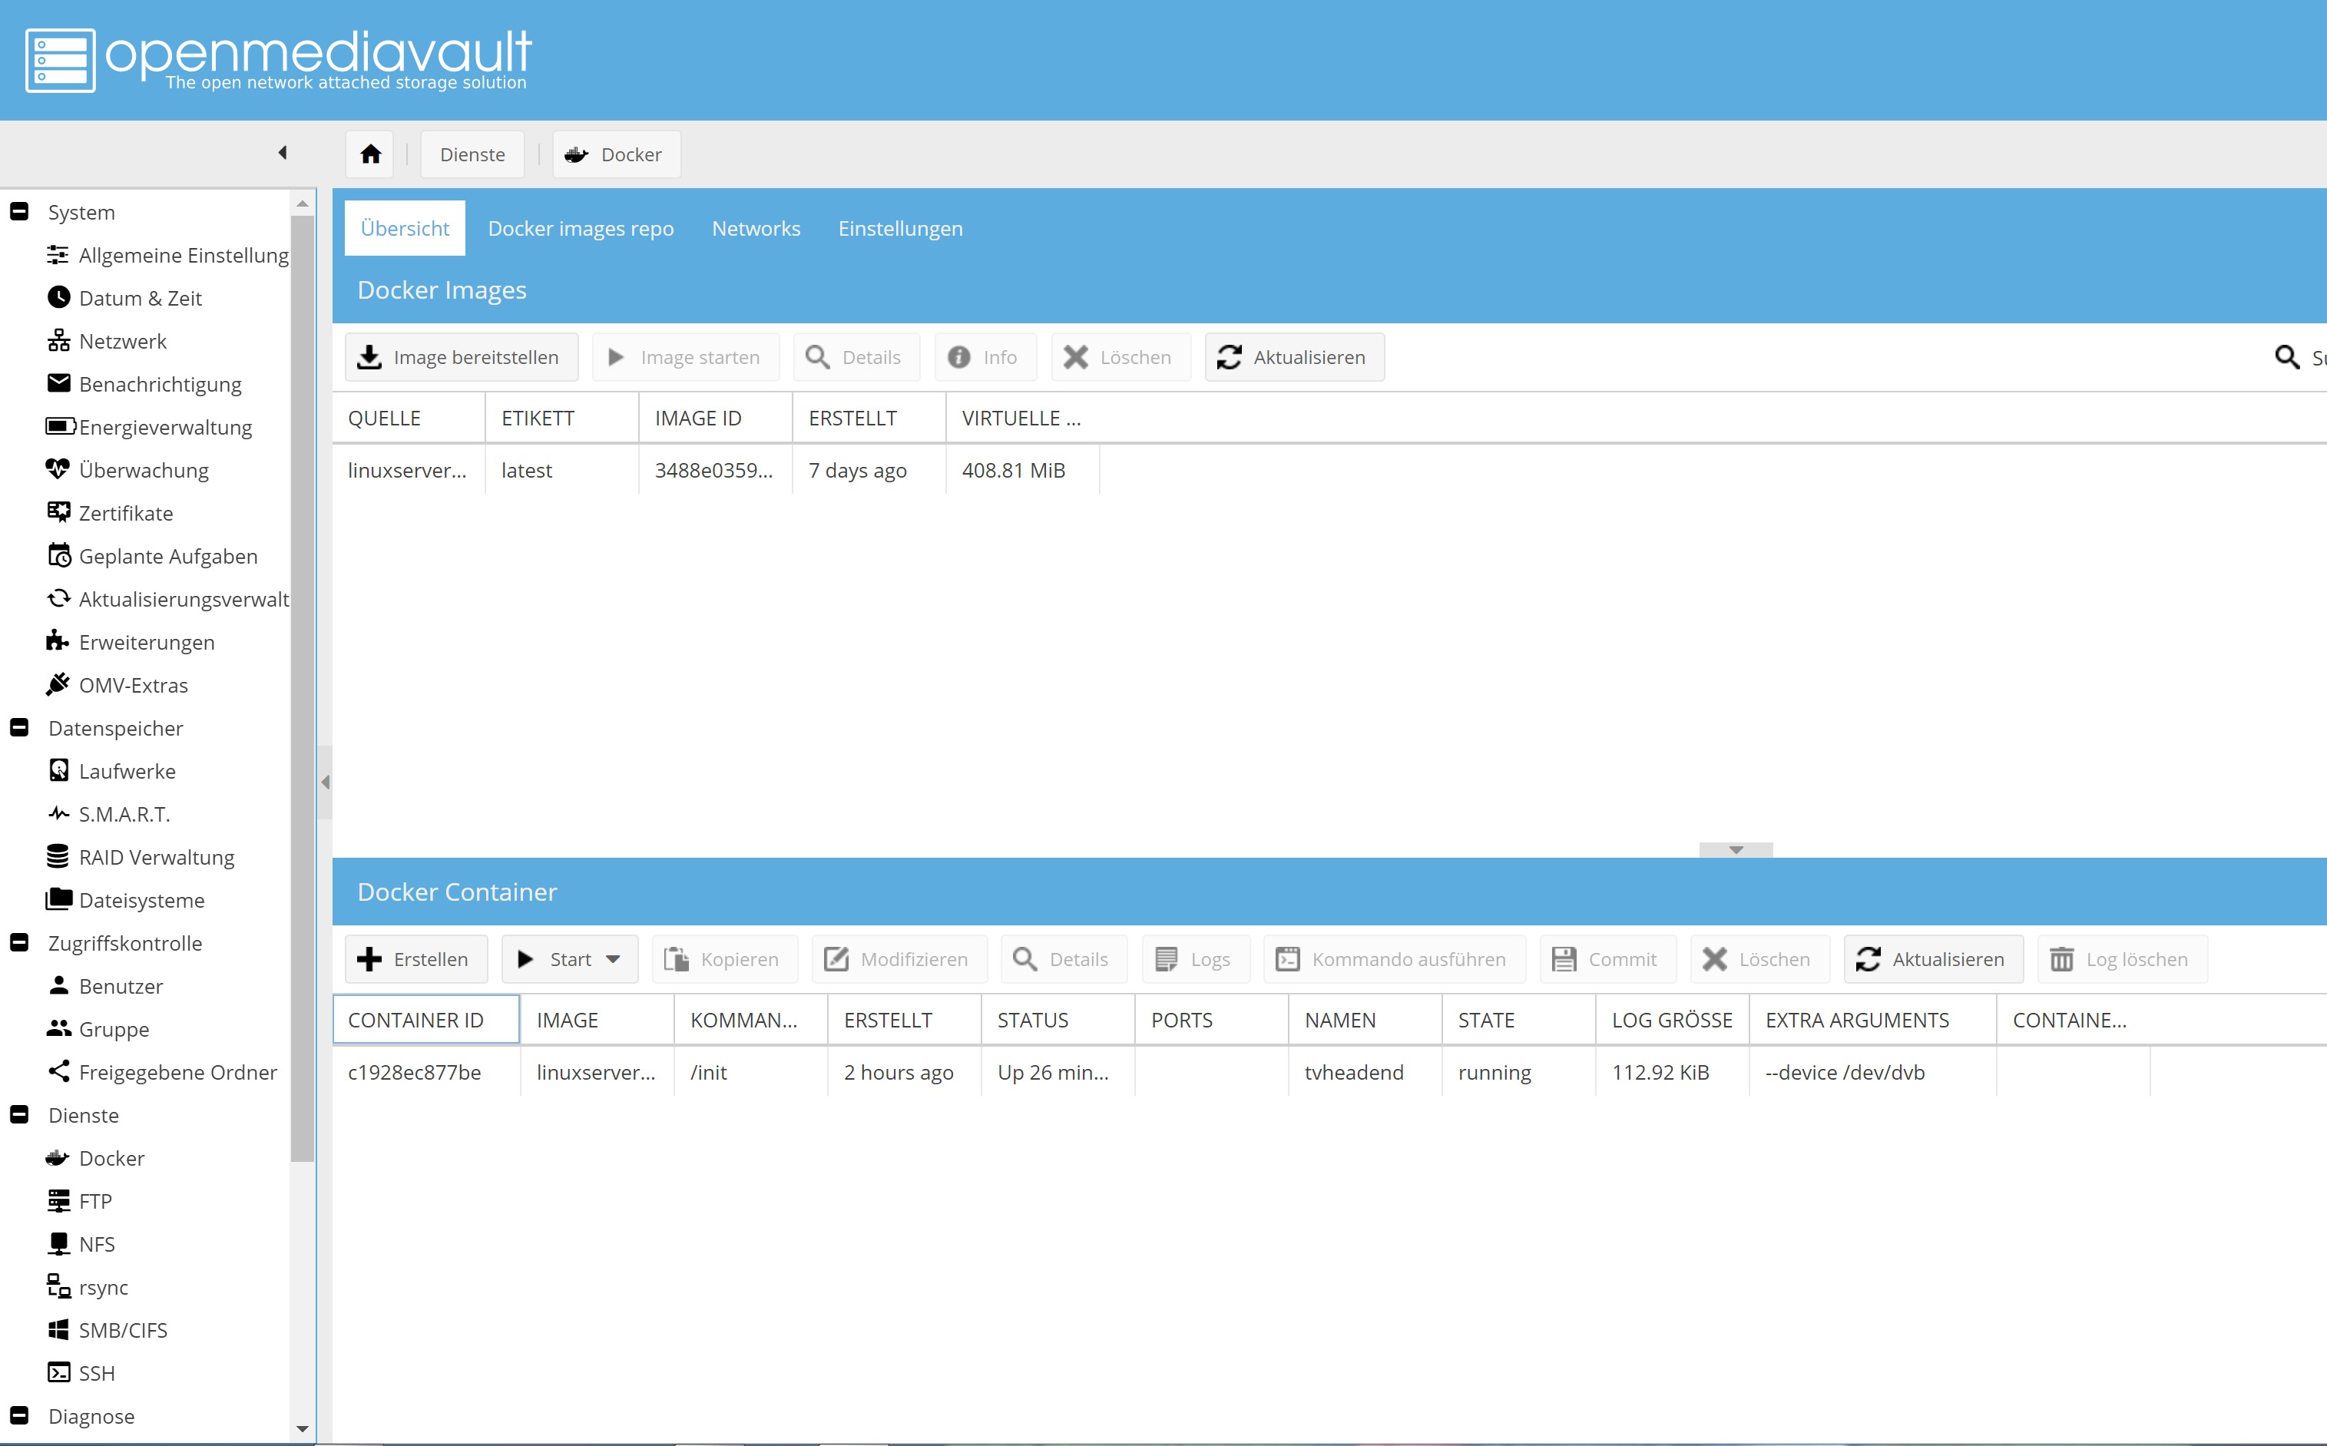Click the Docker breadcrumb
Viewport: 2327px width, 1446px height.
pyautogui.click(x=617, y=154)
